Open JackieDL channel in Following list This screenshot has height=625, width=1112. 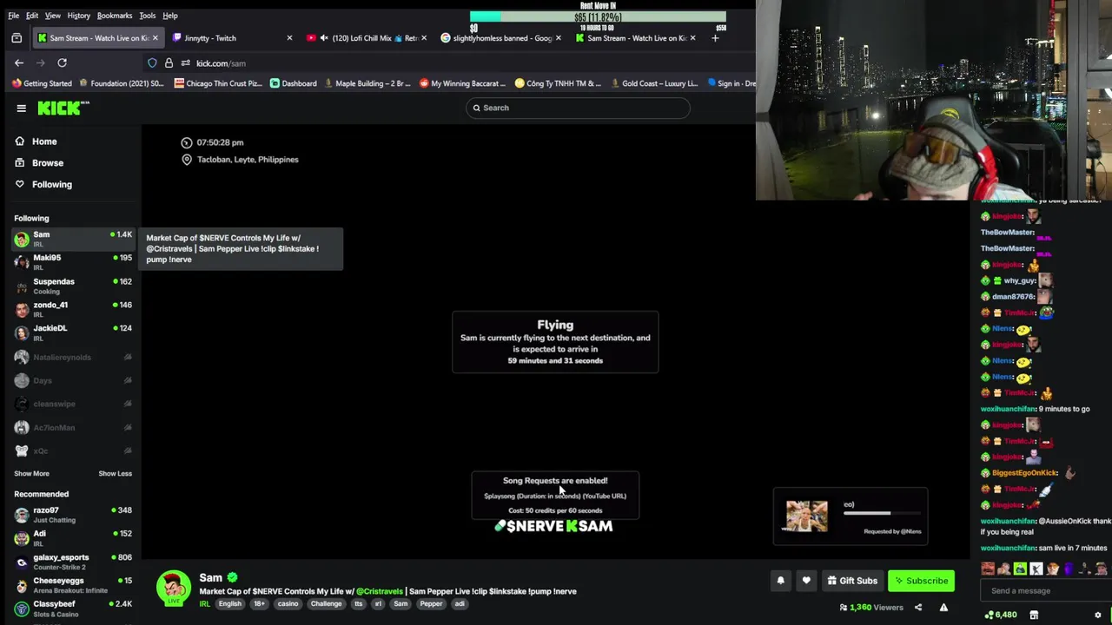coord(73,332)
